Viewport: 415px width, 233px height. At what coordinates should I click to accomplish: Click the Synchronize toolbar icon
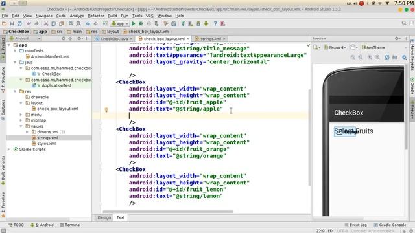click(19, 23)
